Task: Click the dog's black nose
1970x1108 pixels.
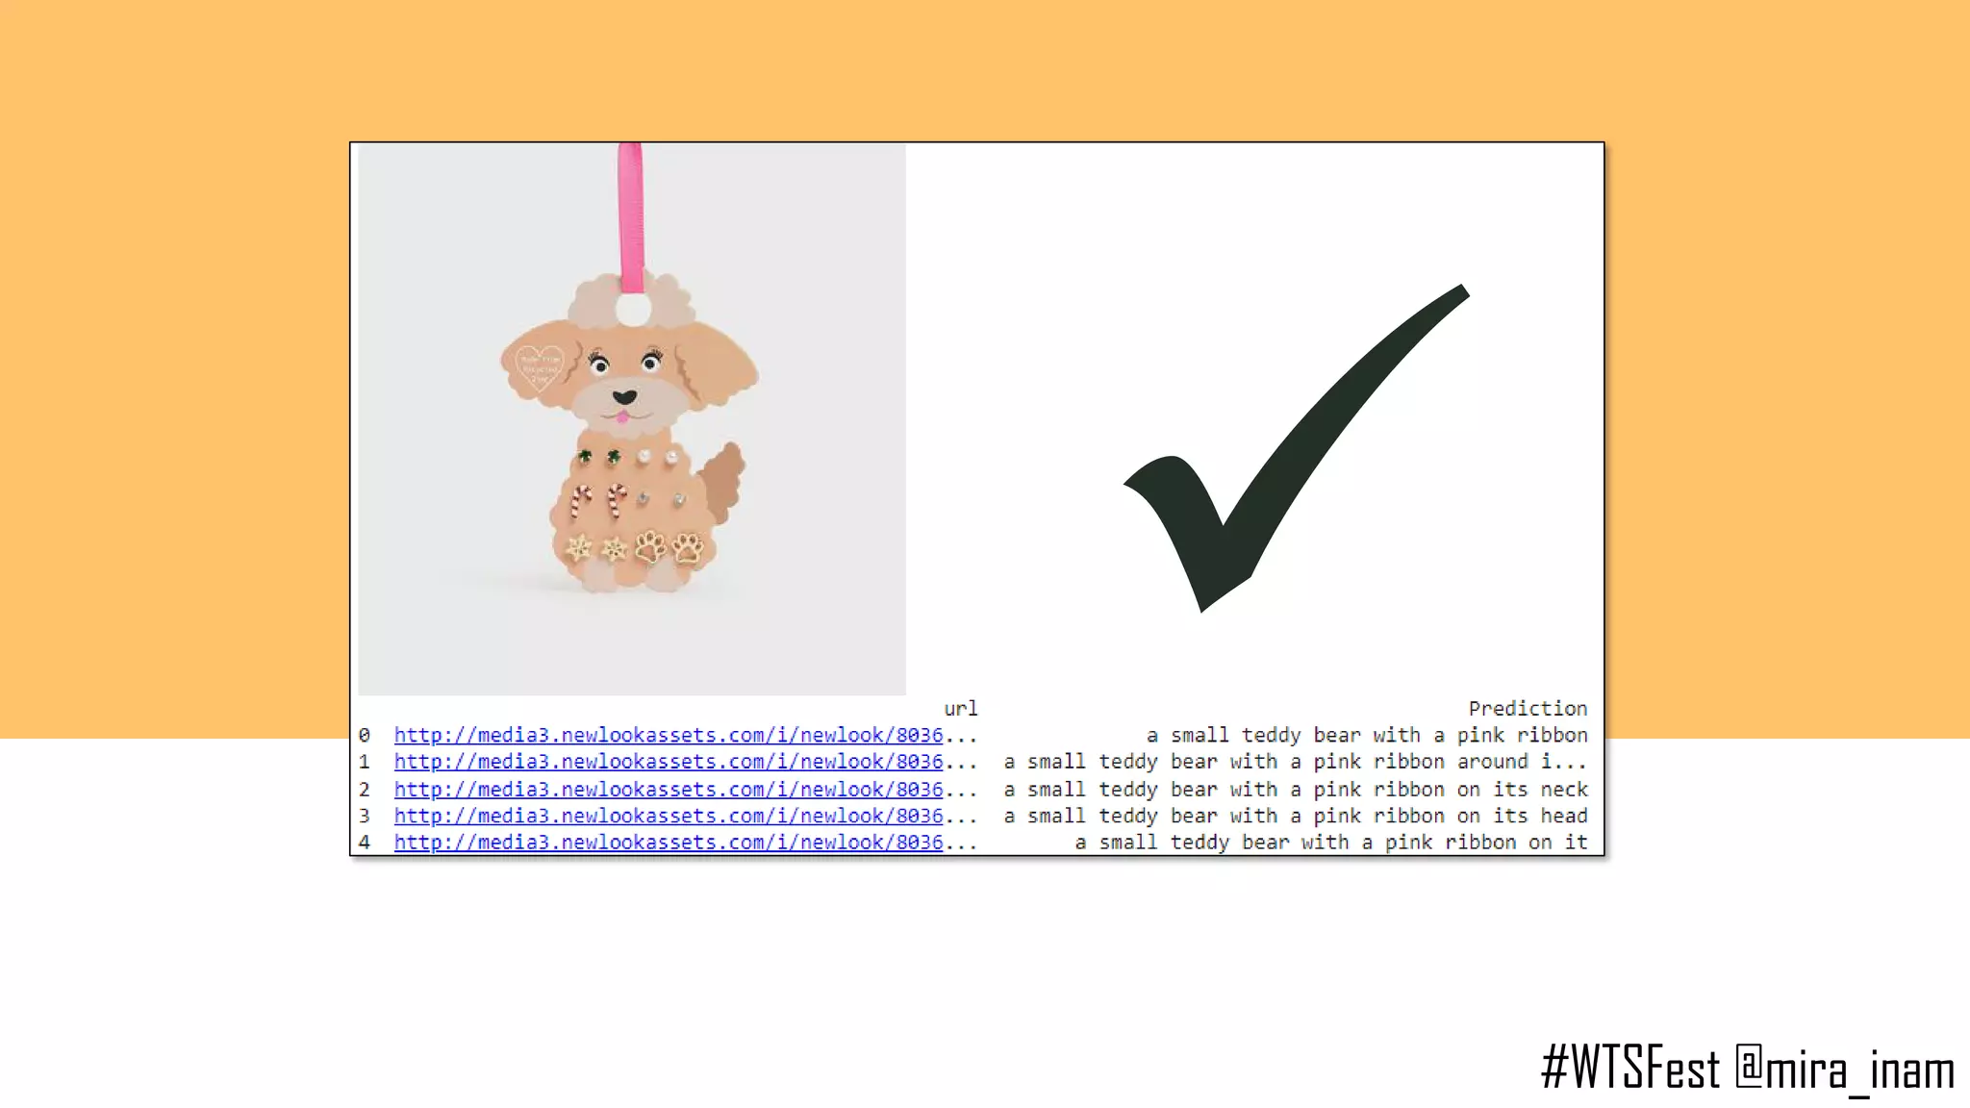Action: (x=624, y=396)
